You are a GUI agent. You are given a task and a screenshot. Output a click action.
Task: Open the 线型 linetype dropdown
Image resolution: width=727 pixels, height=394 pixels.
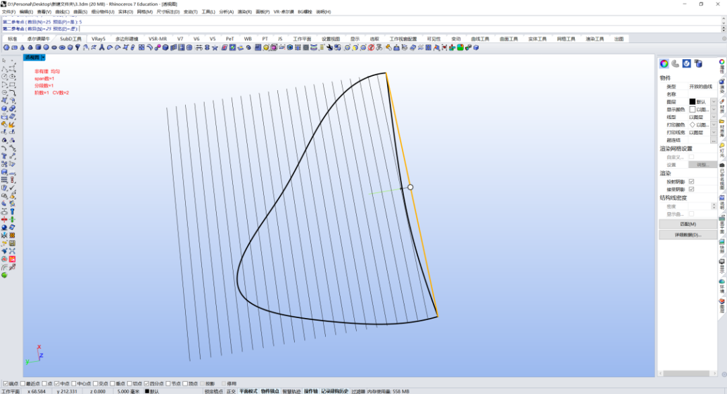(x=714, y=118)
